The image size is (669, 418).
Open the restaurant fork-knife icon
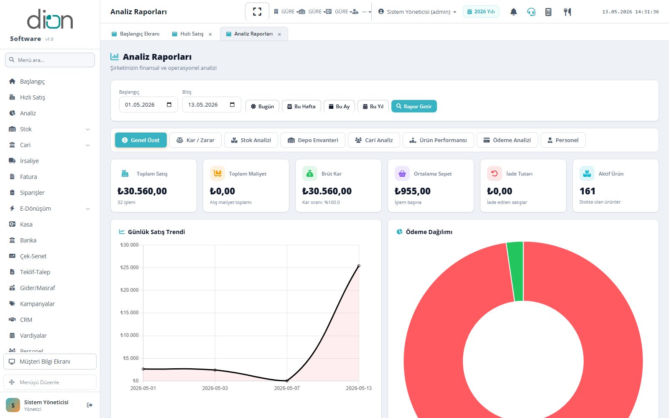(x=567, y=12)
